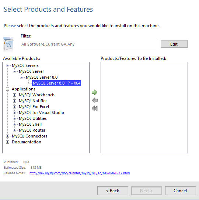Click the Cancel button
This screenshot has width=199, height=200.
(180, 191)
